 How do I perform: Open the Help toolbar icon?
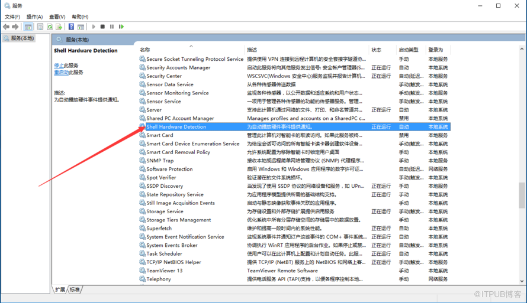coord(71,27)
